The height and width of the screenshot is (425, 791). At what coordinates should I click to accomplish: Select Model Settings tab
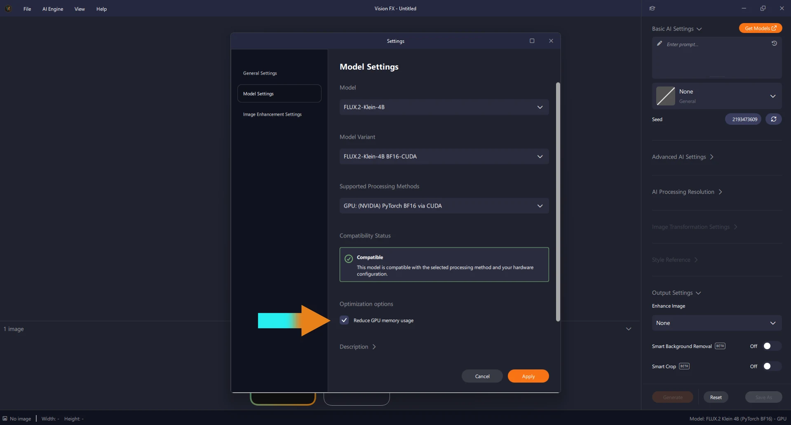[x=279, y=93]
